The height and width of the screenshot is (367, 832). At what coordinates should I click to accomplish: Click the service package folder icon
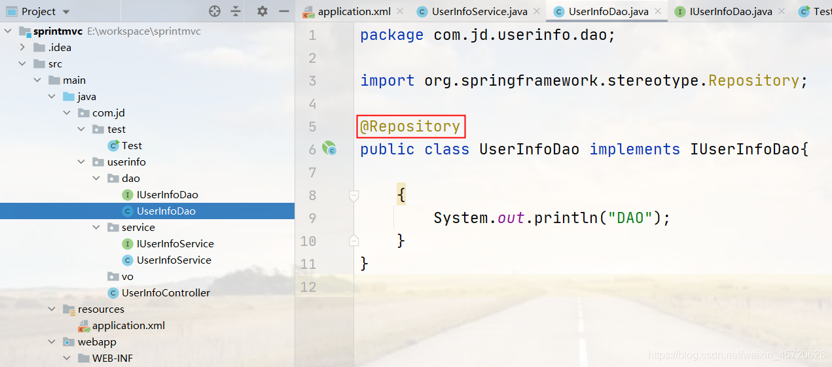click(x=112, y=228)
